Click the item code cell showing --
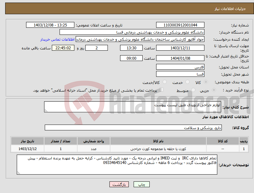Screen dimensions: 254x193 point(223,149)
